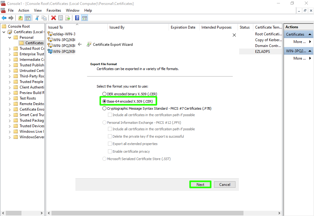
Task: Click the Next button in the wizard
Action: coord(200,184)
